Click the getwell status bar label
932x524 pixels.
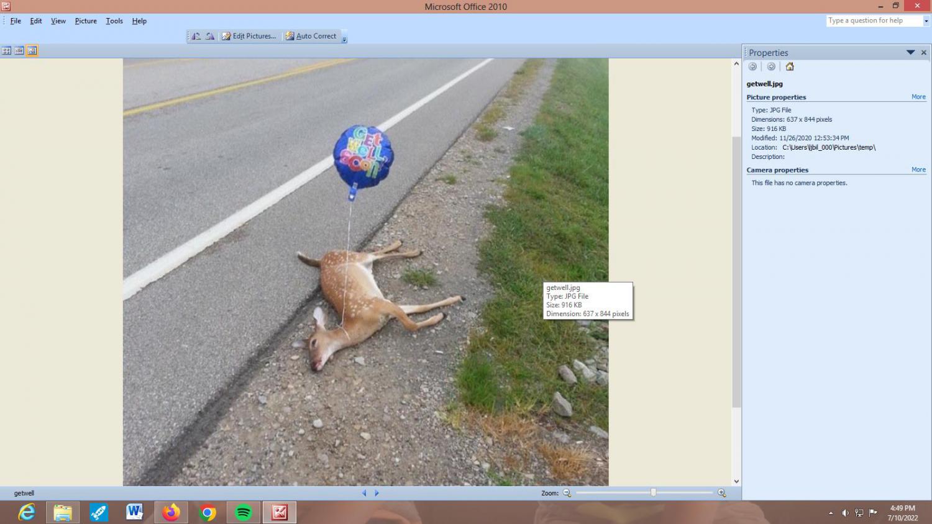tap(24, 493)
